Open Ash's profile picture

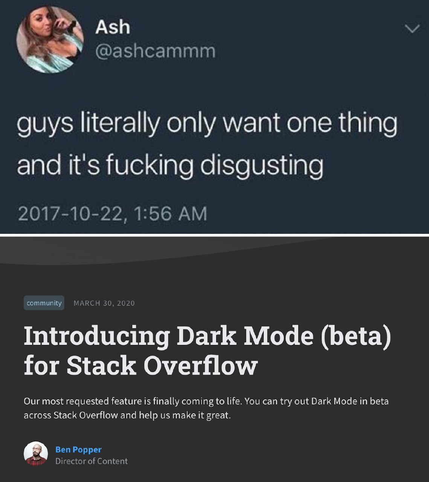point(49,39)
